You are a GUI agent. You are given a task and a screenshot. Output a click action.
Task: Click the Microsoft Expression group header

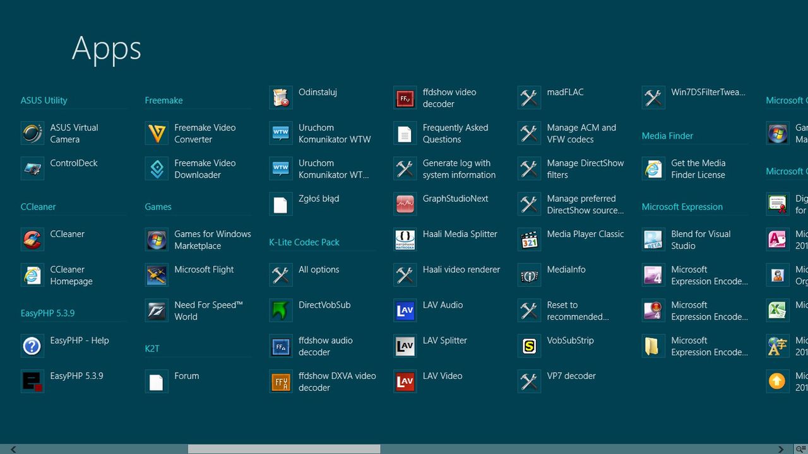(682, 207)
